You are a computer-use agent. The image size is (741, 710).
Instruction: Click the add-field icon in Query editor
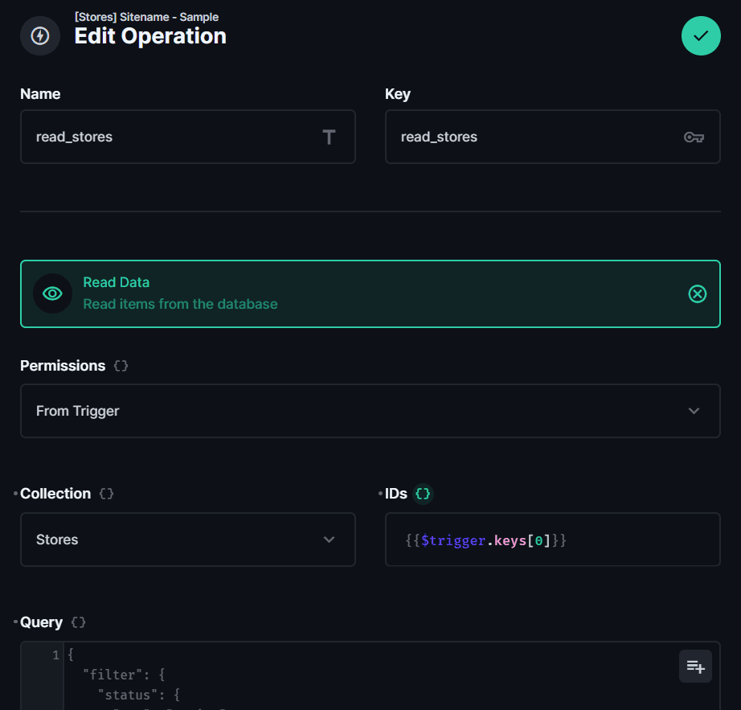click(695, 667)
